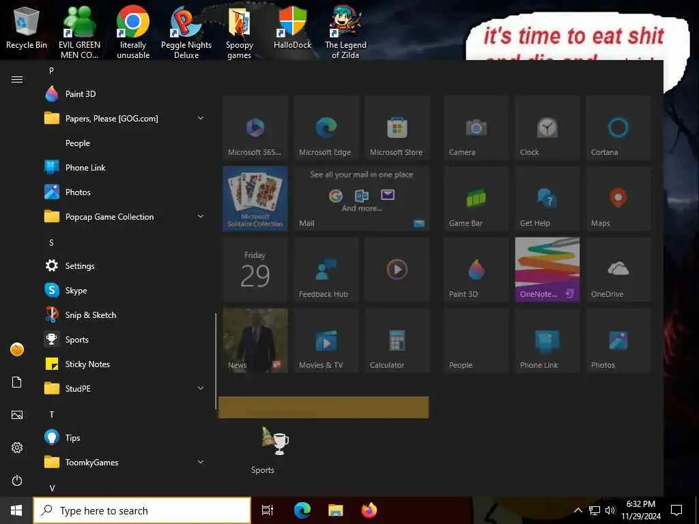
Task: Click the volume icon in the tray
Action: 610,510
